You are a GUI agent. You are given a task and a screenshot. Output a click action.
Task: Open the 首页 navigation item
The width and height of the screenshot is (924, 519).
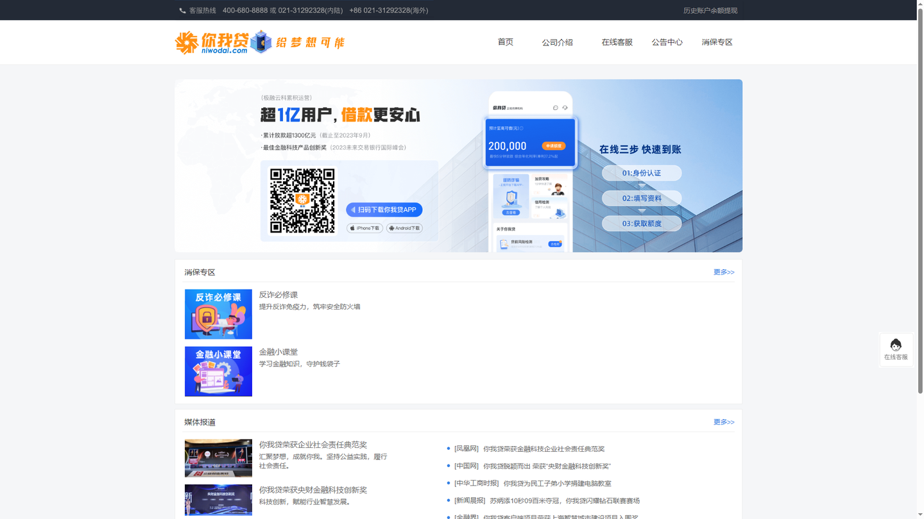coord(506,42)
